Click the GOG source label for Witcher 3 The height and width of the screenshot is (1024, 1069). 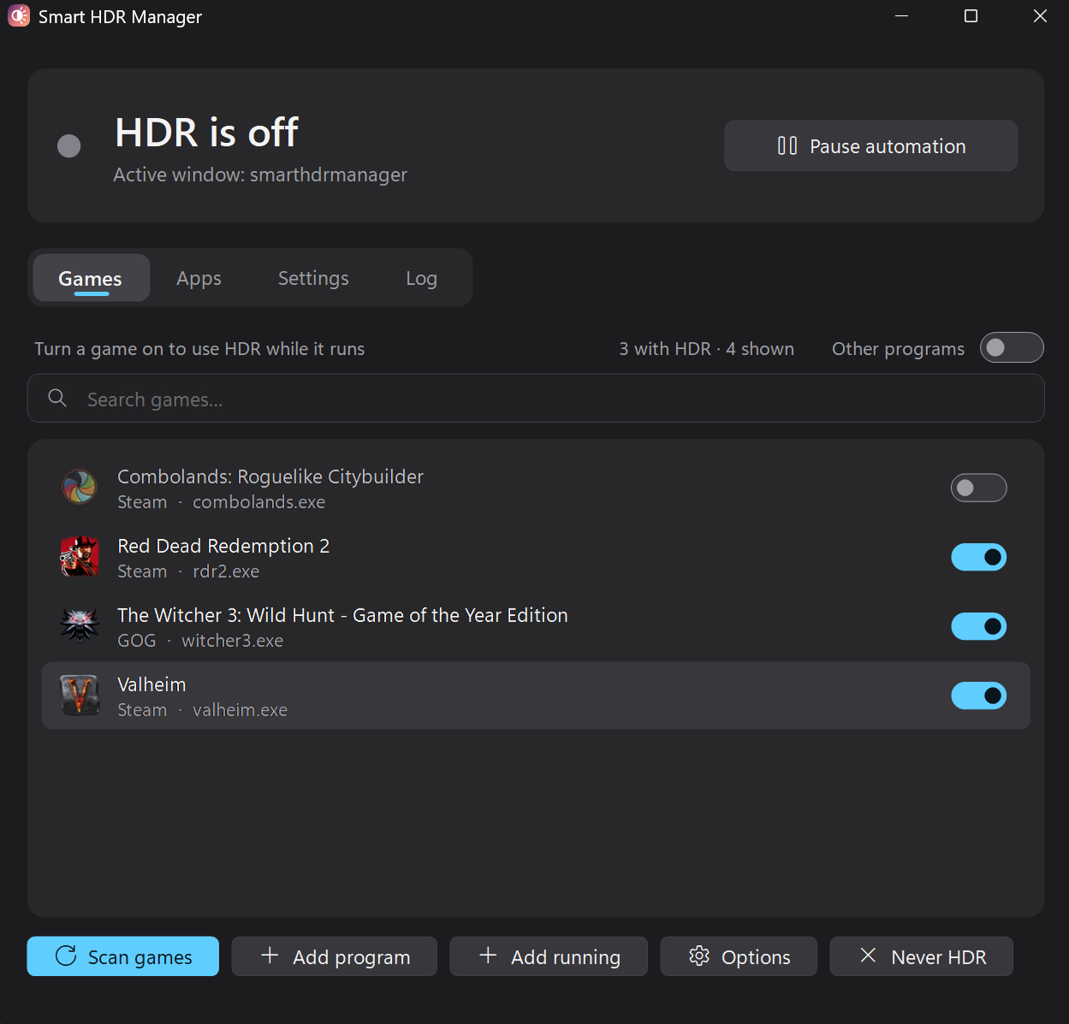point(137,641)
